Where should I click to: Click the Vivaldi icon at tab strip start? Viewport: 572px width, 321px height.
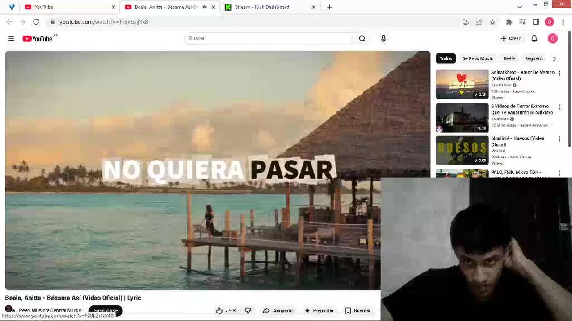12,7
